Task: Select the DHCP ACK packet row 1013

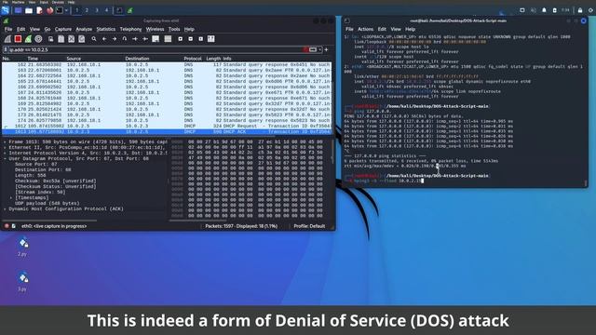Action: (x=167, y=132)
